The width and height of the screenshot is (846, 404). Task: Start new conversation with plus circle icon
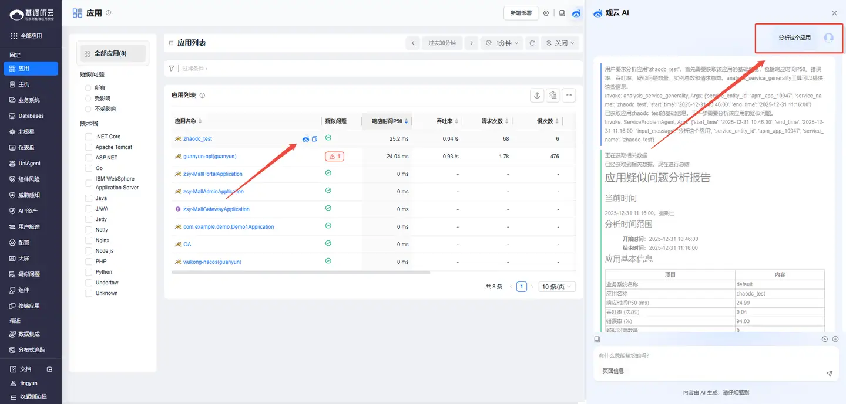pyautogui.click(x=835, y=339)
